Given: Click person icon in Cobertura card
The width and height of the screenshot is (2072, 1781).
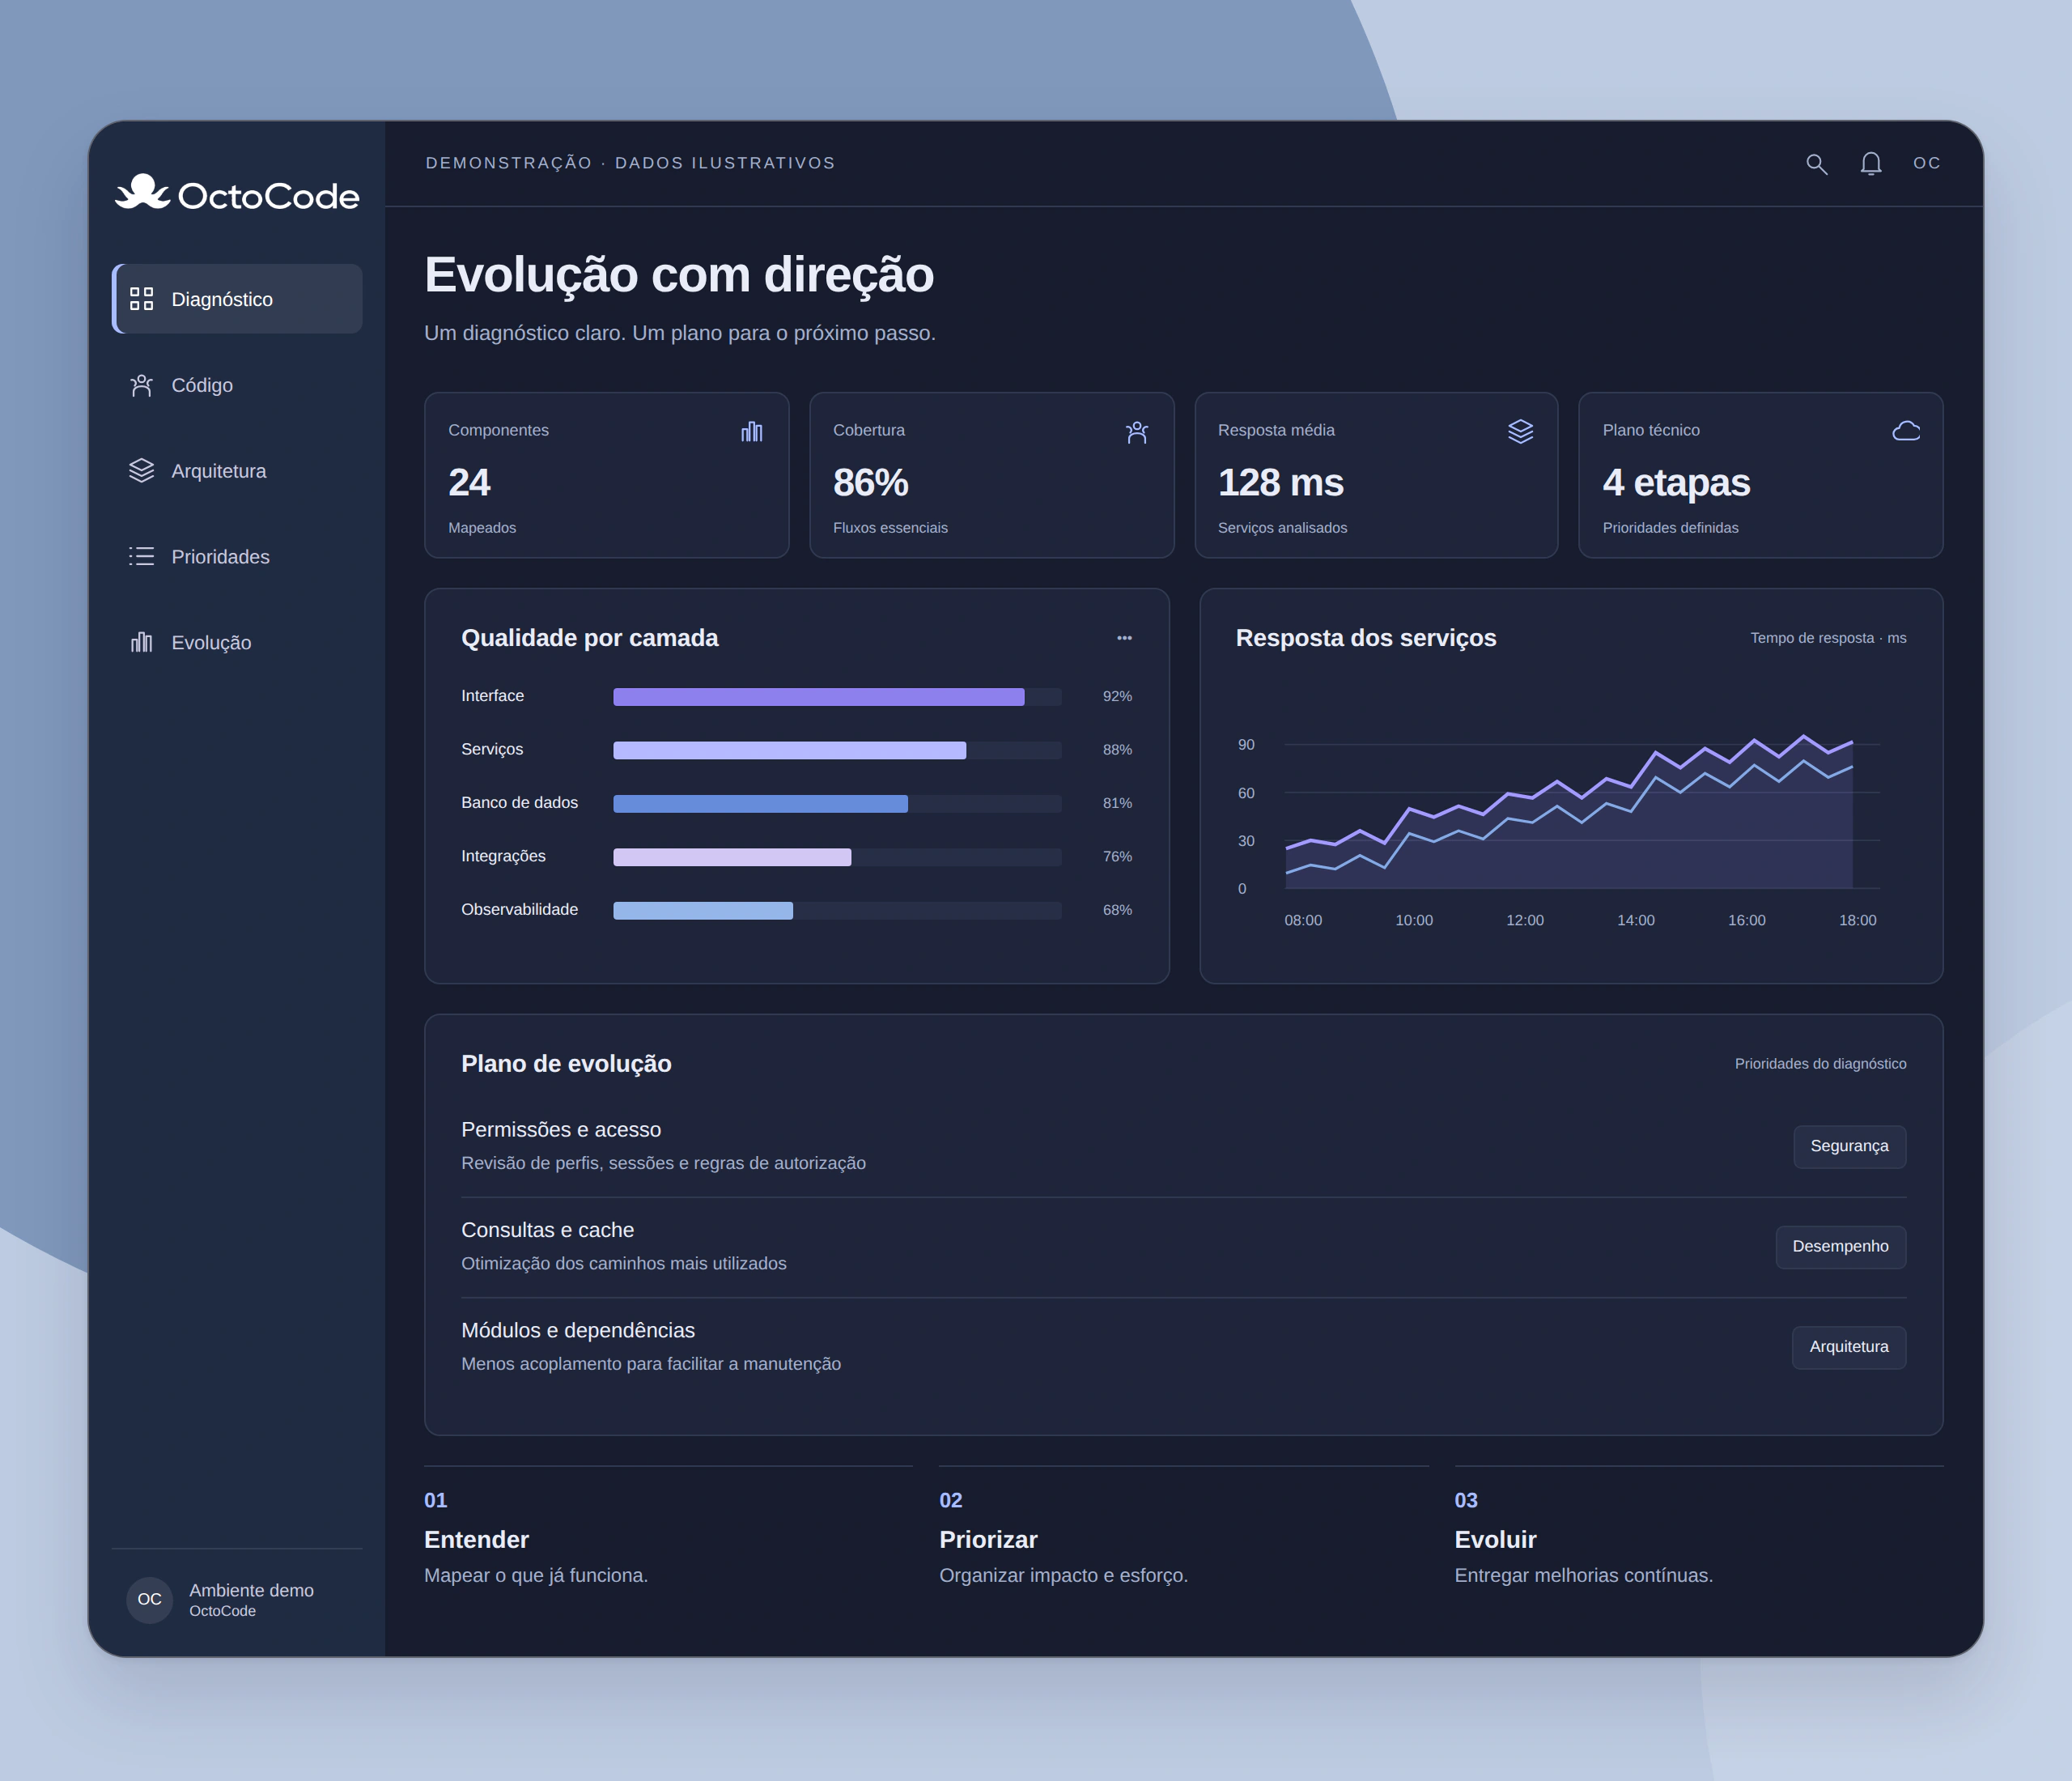Looking at the screenshot, I should tap(1137, 431).
